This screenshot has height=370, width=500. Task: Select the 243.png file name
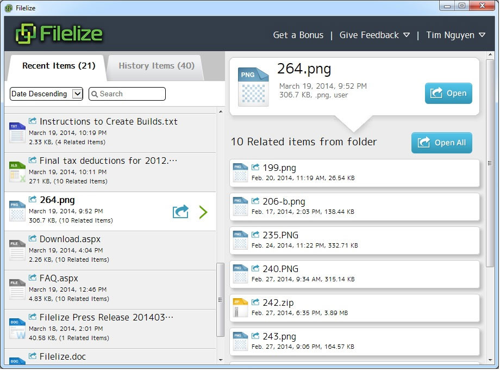[x=279, y=336]
